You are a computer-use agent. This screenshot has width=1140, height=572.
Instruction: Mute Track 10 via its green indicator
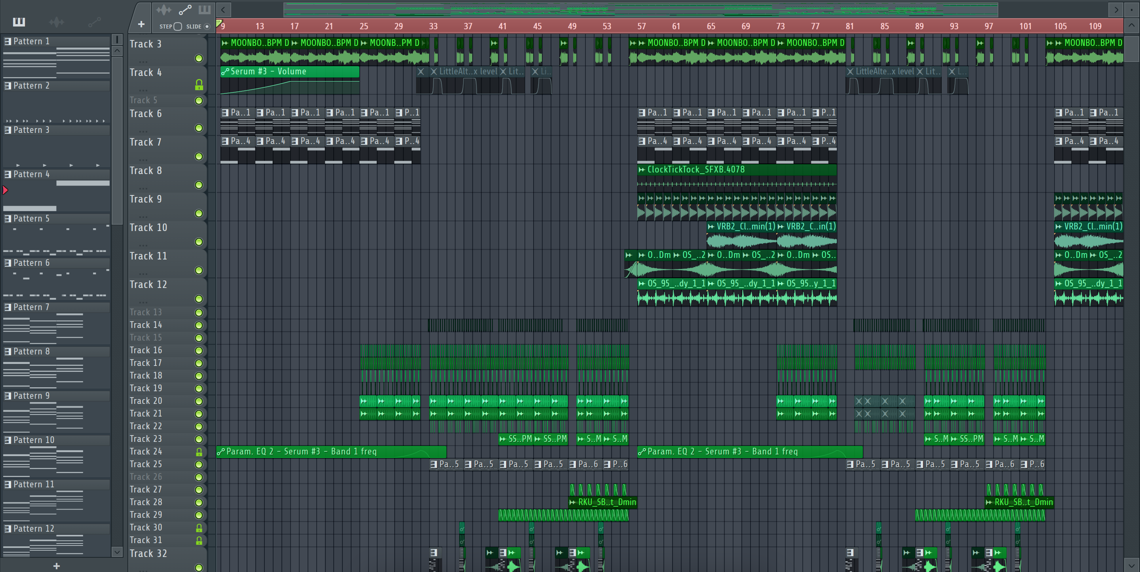coord(199,242)
